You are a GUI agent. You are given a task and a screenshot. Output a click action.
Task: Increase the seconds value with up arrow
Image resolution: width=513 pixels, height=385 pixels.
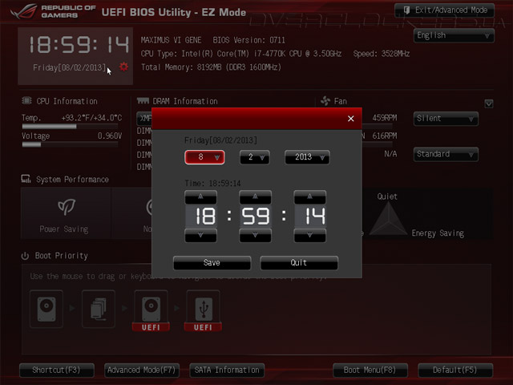pos(310,197)
